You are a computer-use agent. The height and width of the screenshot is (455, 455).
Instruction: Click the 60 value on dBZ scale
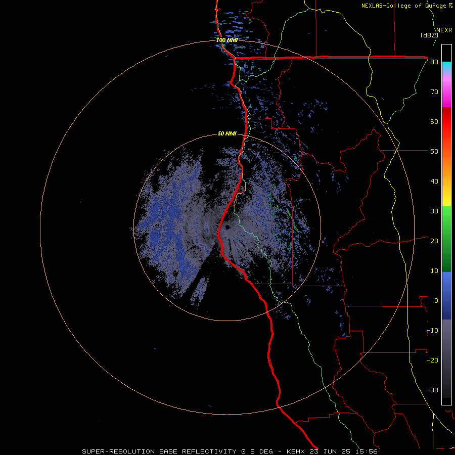(434, 121)
